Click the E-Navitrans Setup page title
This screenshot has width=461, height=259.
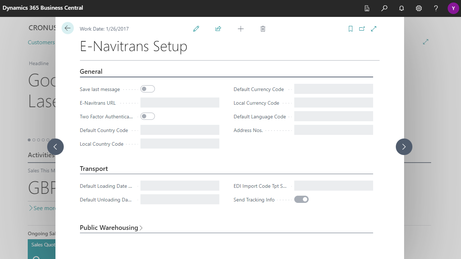click(x=134, y=46)
